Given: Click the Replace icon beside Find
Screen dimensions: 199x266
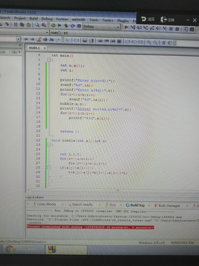Looking at the screenshot, I should (x=44, y=25).
